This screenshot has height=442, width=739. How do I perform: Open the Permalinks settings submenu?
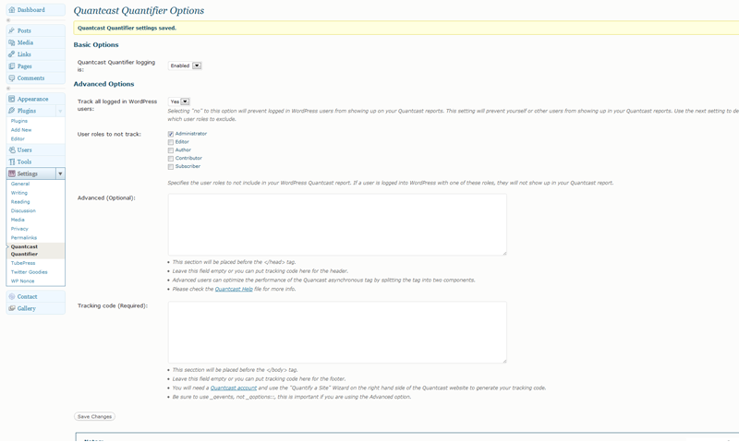[x=24, y=238]
